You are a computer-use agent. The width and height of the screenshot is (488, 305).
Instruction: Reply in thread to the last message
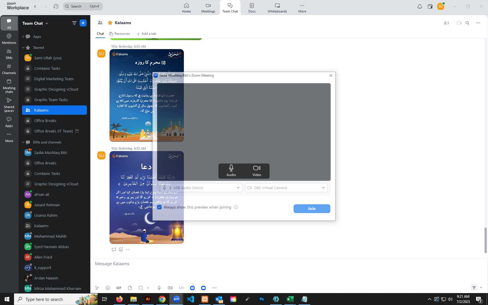(114, 250)
